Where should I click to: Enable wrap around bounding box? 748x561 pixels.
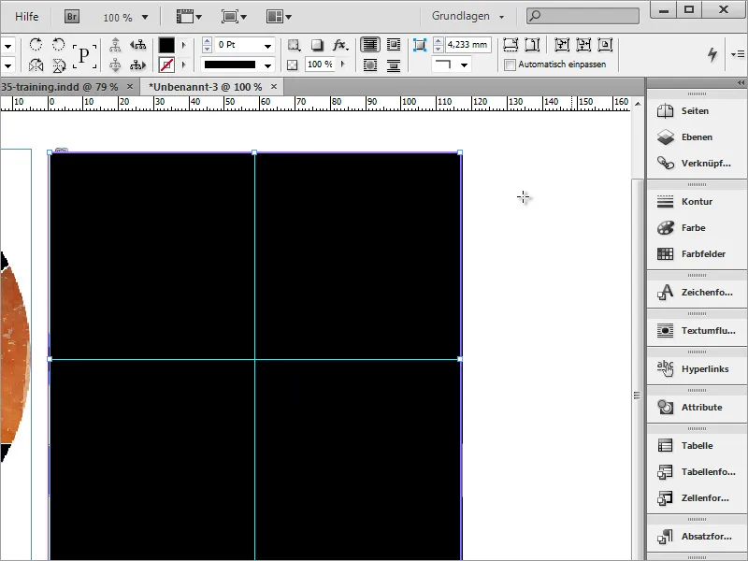394,45
